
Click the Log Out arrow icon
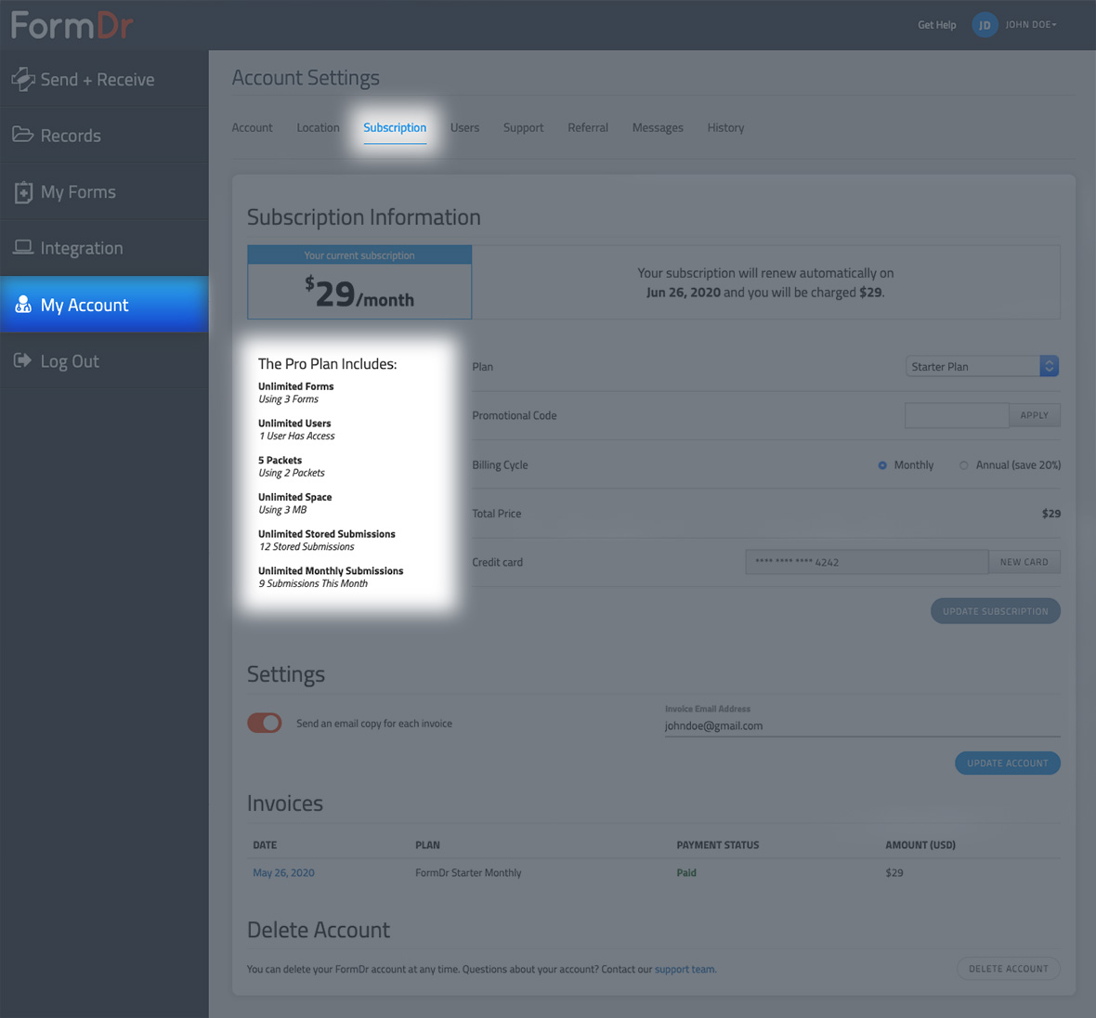(22, 360)
